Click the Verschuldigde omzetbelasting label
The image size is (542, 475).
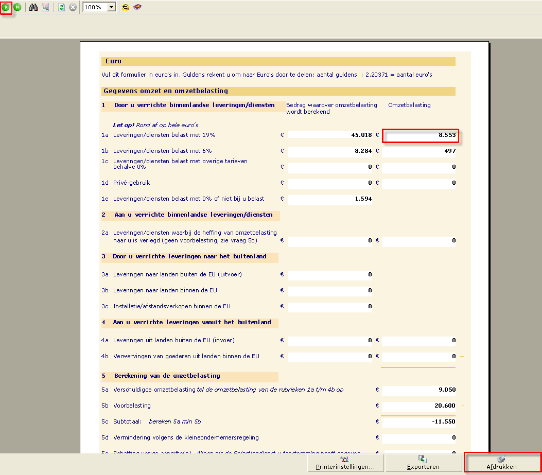154,390
